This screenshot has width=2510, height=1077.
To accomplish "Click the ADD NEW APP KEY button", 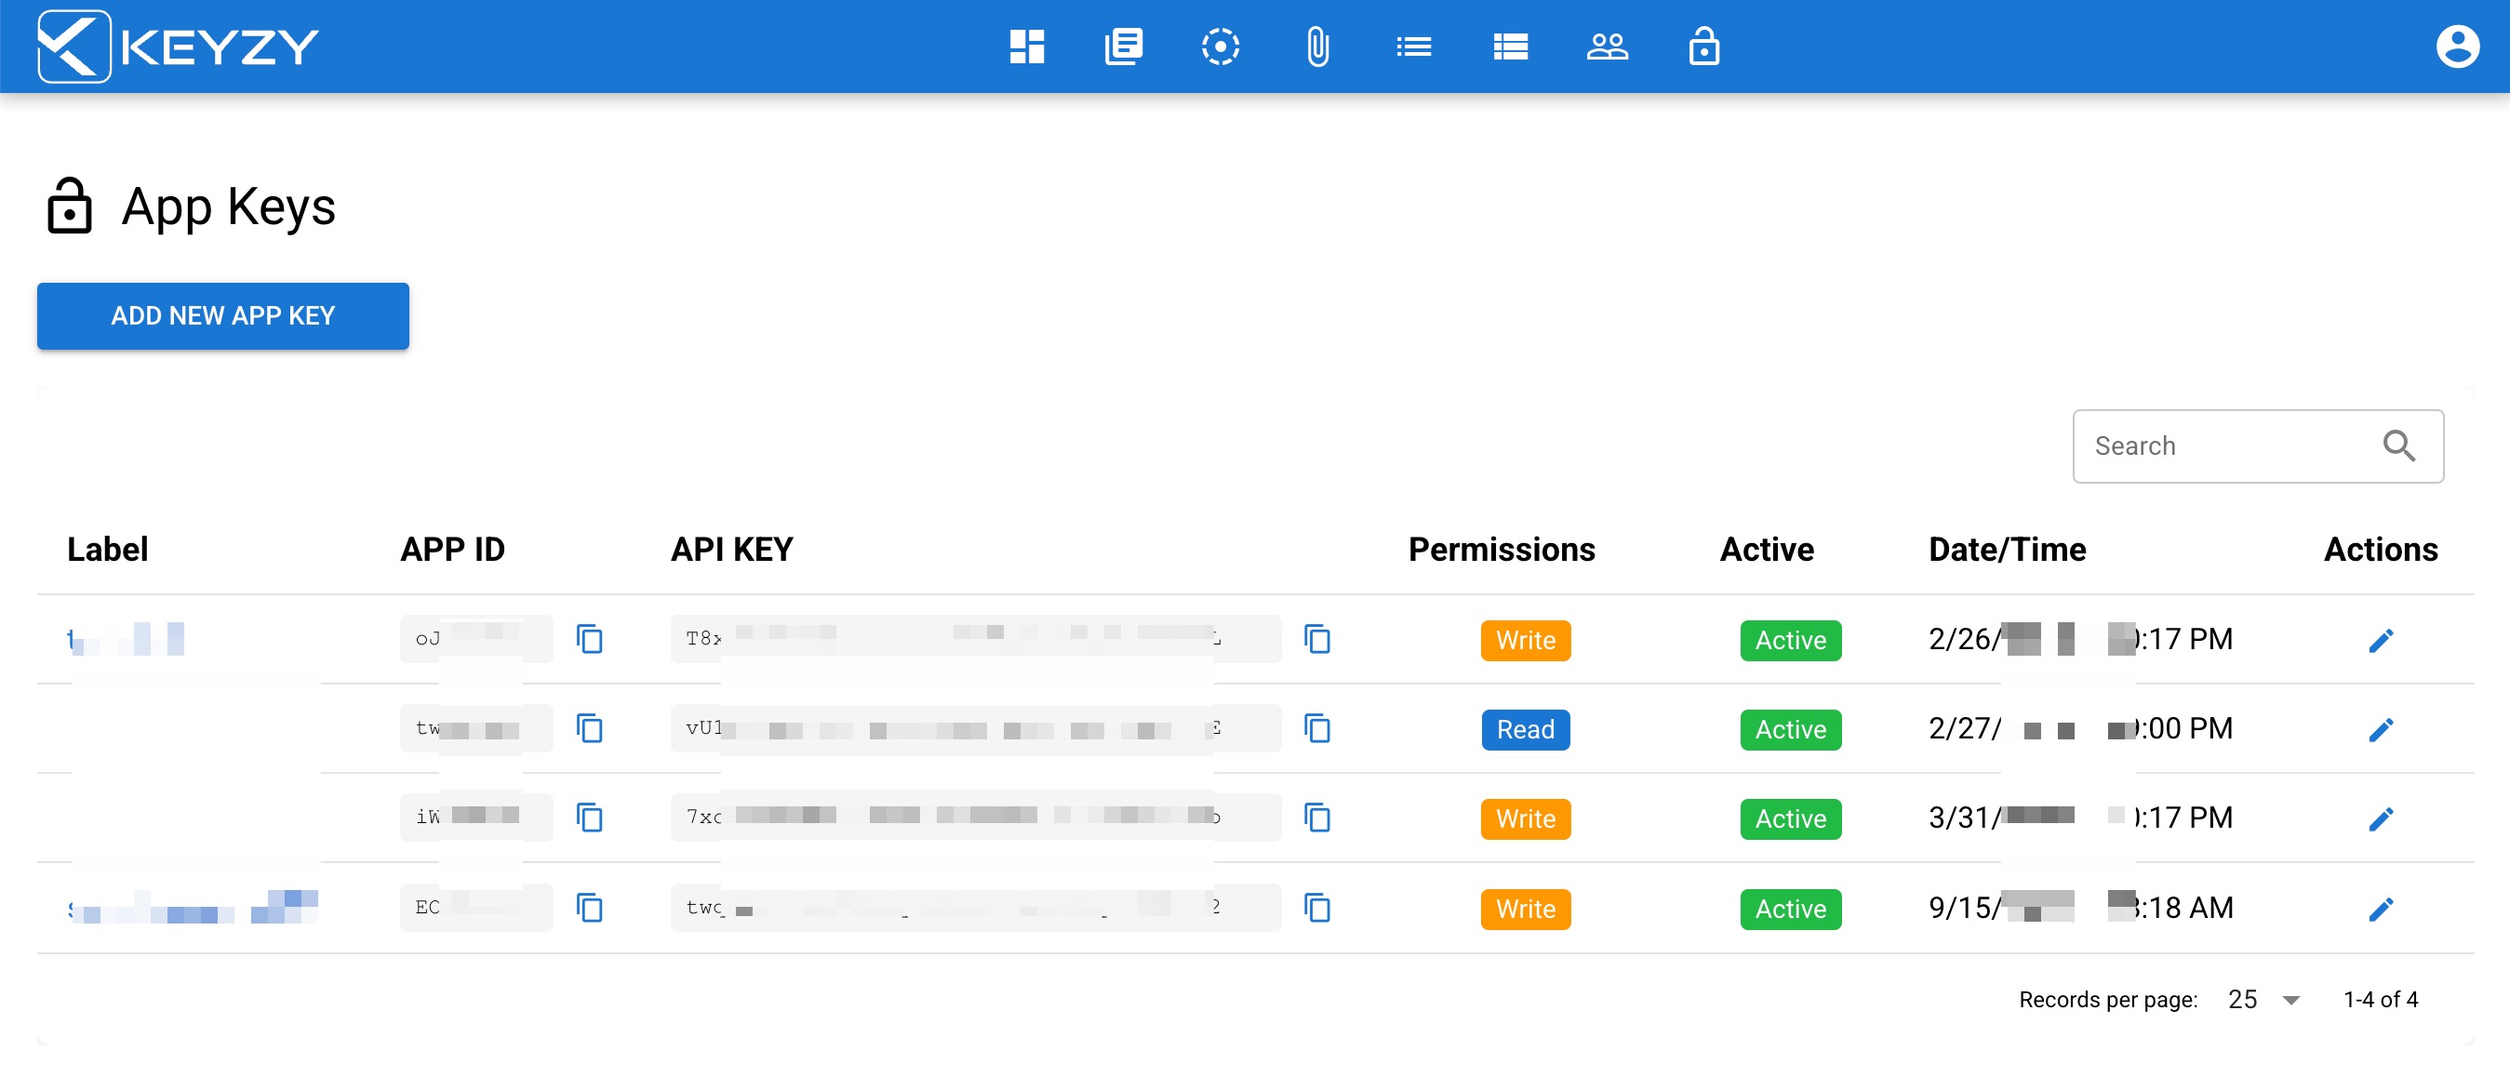I will [x=222, y=315].
